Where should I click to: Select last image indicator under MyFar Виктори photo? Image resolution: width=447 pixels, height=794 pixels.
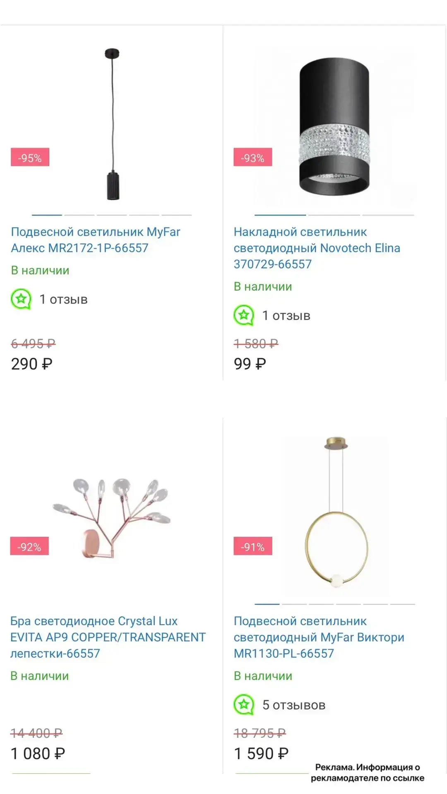click(402, 604)
